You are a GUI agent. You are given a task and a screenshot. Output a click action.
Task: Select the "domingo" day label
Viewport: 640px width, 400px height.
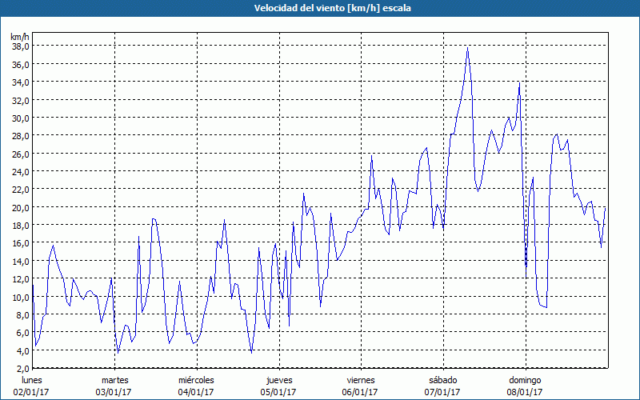point(525,379)
